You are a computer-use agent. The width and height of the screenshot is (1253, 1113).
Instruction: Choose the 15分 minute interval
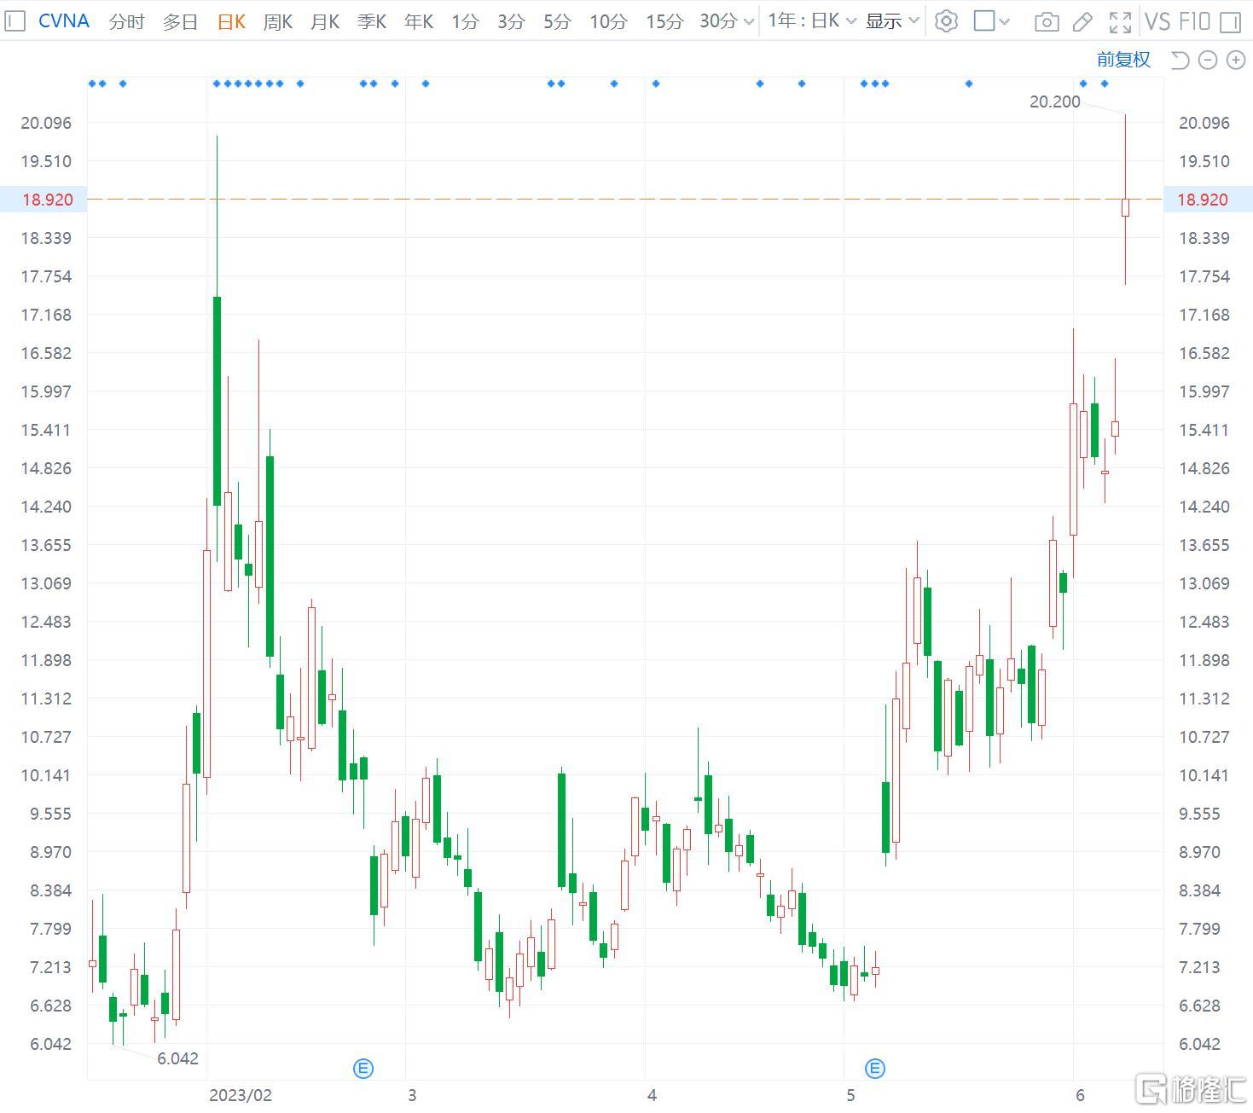664,21
